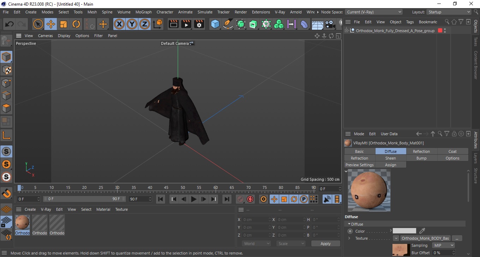Switch to Texture mode
The height and width of the screenshot is (257, 480).
pos(6,70)
